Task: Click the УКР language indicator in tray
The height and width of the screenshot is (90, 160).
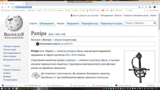Action: pyautogui.click(x=148, y=88)
